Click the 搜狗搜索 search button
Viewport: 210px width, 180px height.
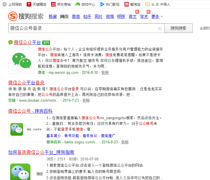point(178,28)
